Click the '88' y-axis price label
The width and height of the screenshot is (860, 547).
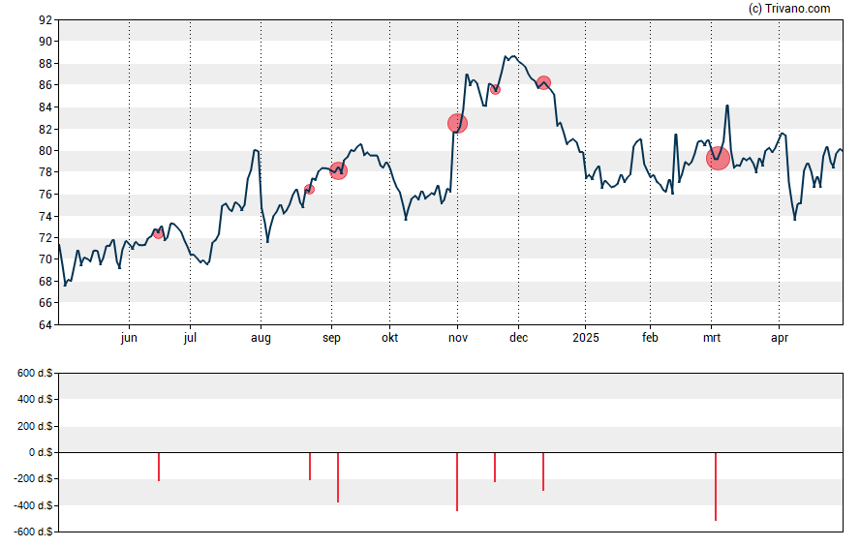pyautogui.click(x=46, y=64)
